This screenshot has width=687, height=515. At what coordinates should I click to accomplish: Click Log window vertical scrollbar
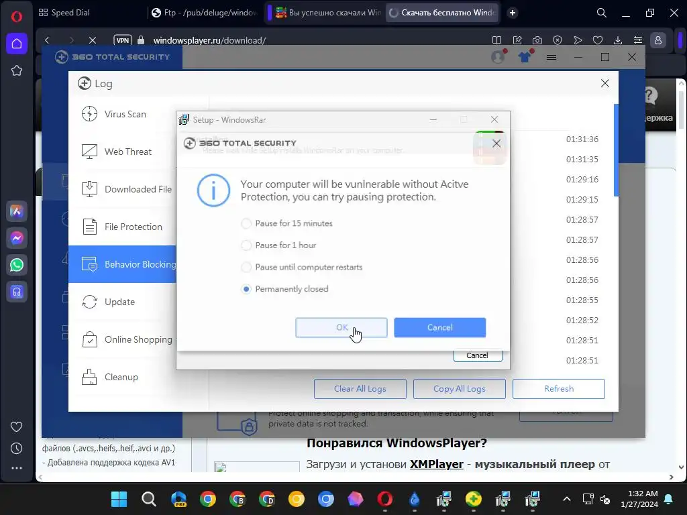616,150
